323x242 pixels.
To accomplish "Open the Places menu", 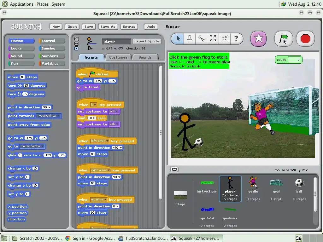I will [43, 4].
